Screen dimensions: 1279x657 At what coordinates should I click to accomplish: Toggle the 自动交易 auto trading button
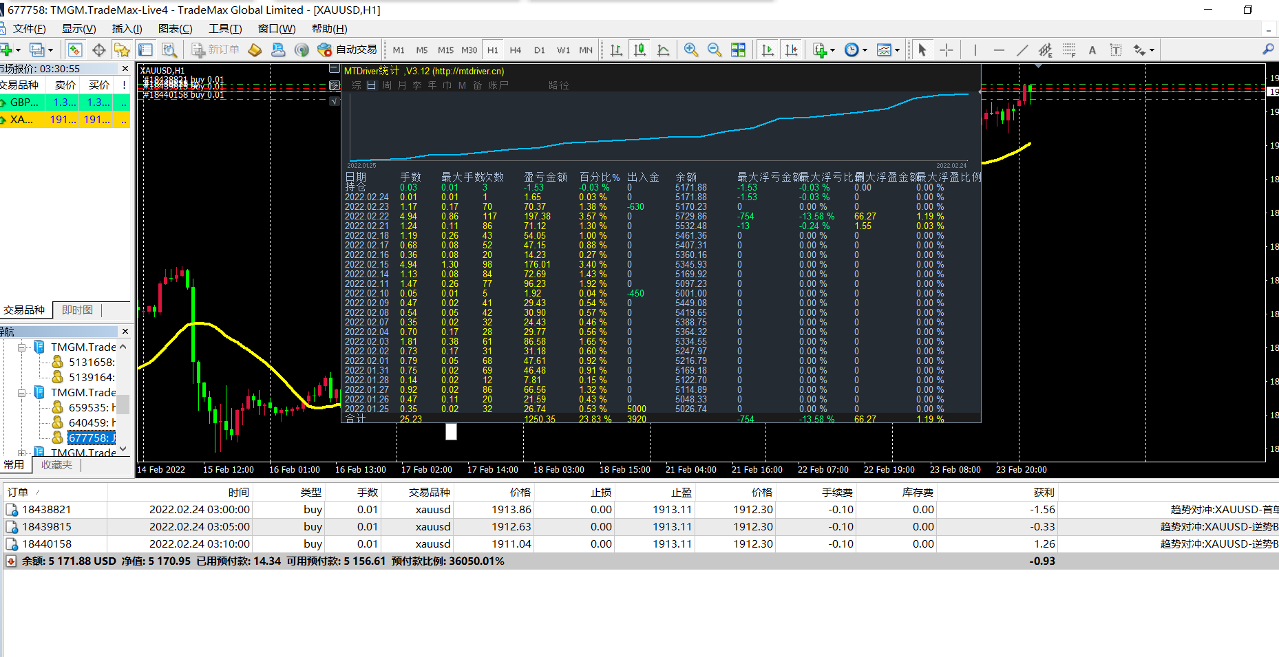click(x=348, y=50)
